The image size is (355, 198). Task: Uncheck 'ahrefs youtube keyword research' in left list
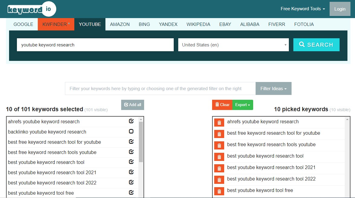(x=131, y=121)
